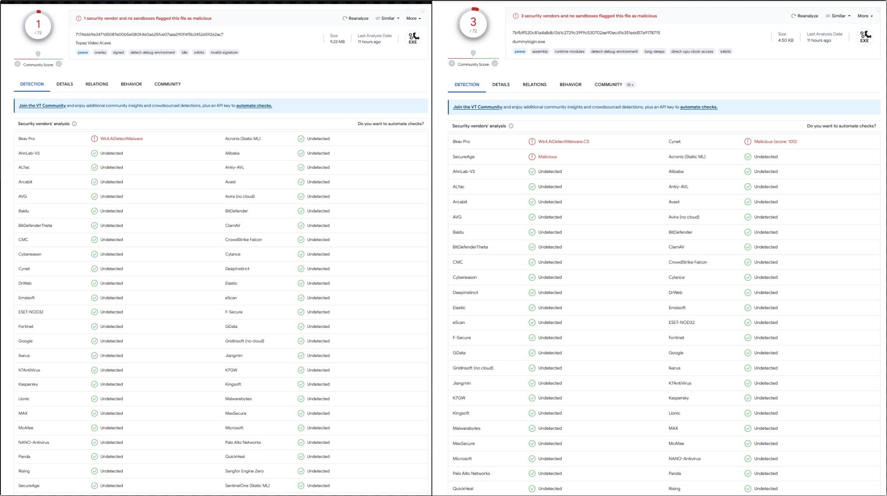
Task: Open RELATIONS tab in right report
Action: [x=535, y=85]
